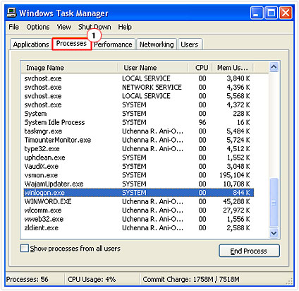Open the File menu
Image resolution: width=299 pixels, height=291 pixels.
point(13,27)
